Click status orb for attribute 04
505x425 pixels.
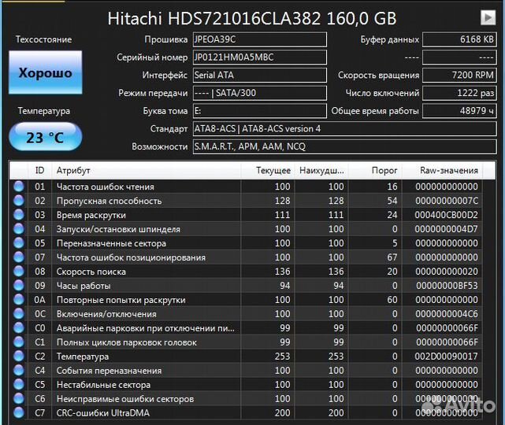(x=19, y=229)
